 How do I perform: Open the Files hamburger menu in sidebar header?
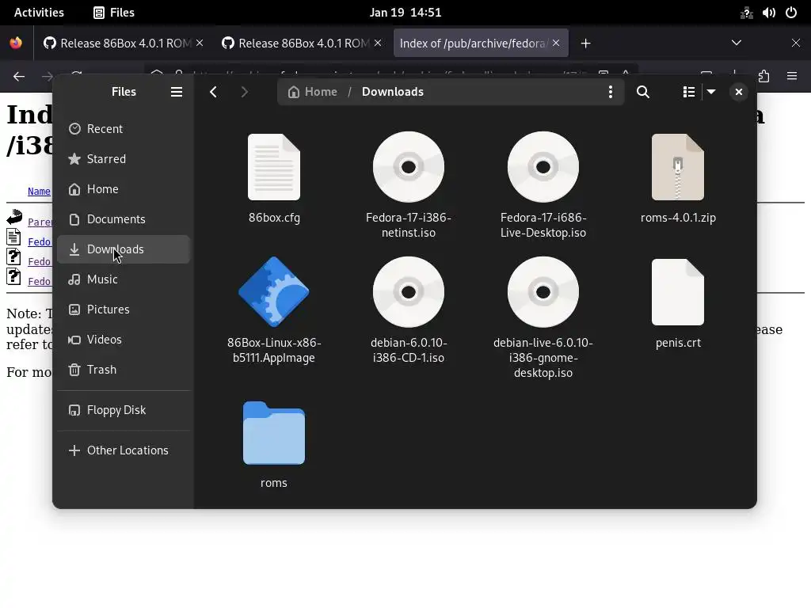(x=177, y=92)
